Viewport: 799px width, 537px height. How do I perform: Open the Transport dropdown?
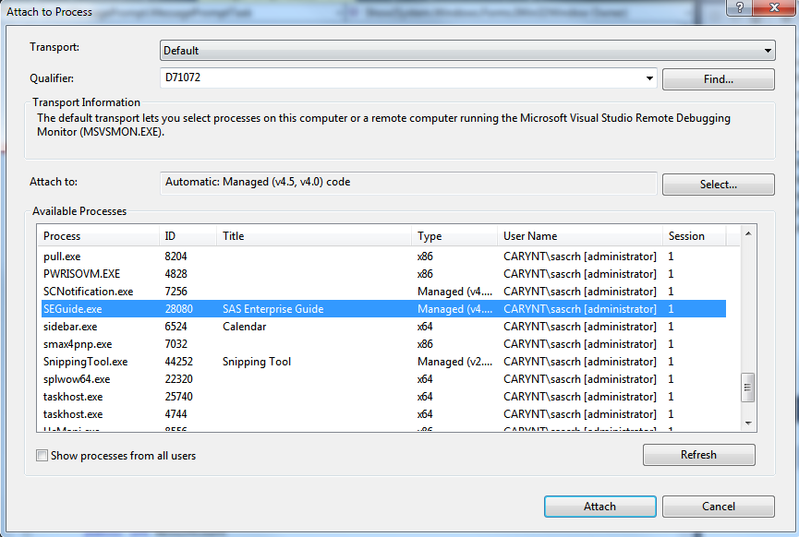767,50
